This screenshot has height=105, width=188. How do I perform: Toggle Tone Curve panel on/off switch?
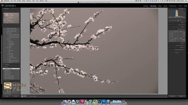tap(169, 25)
